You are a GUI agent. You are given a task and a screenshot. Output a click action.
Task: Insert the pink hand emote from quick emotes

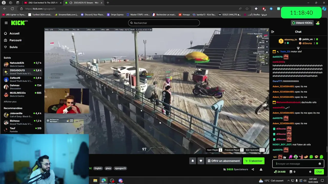[291, 157]
